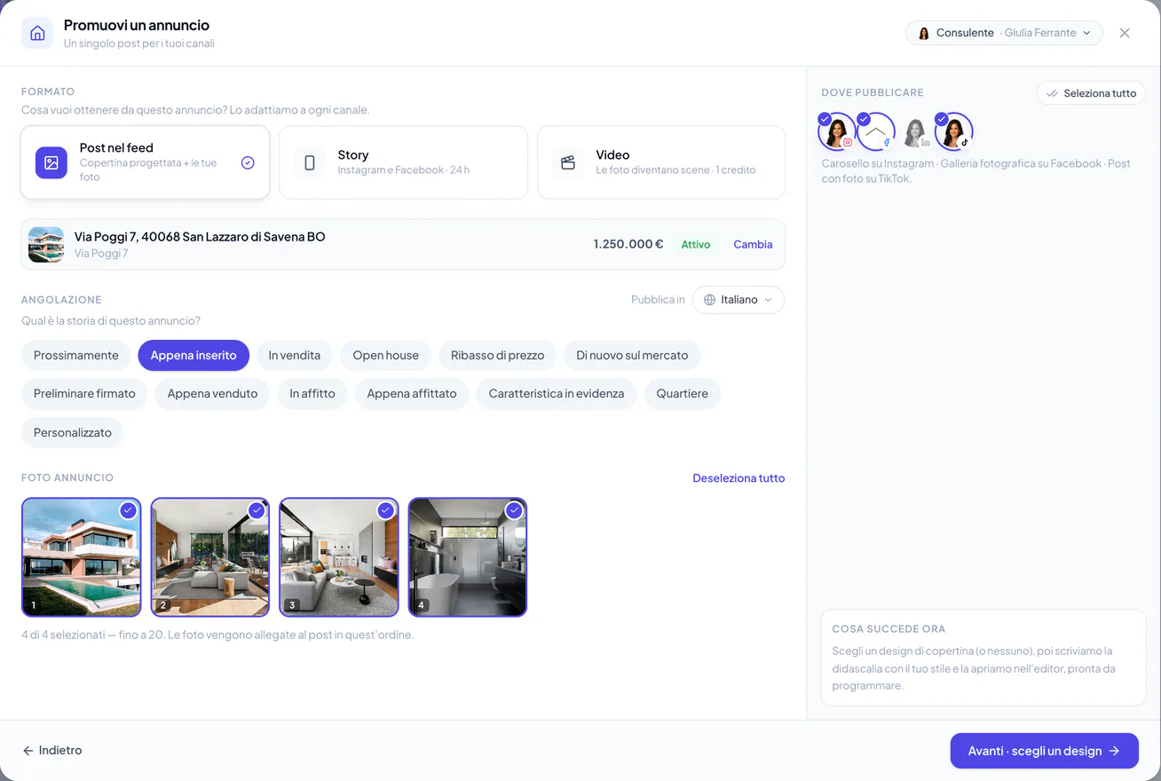Pick the Preliminare firmato chip
Image resolution: width=1161 pixels, height=781 pixels.
[84, 393]
